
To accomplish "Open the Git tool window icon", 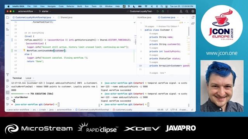I will click(7, 104).
